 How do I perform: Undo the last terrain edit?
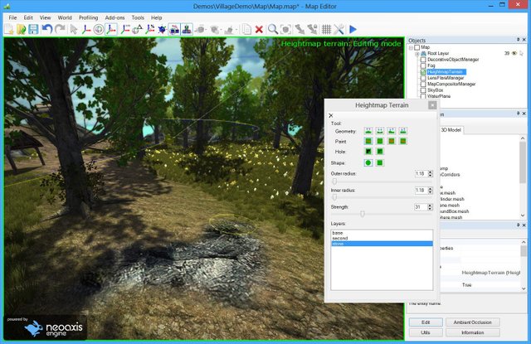[46, 30]
